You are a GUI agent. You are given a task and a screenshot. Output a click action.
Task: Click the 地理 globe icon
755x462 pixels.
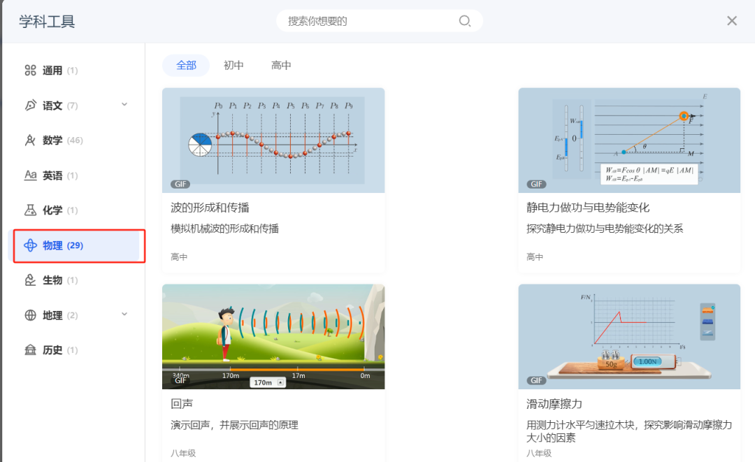[x=29, y=315]
